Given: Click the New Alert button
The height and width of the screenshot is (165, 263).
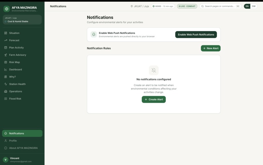Looking at the screenshot, I should [211, 48].
